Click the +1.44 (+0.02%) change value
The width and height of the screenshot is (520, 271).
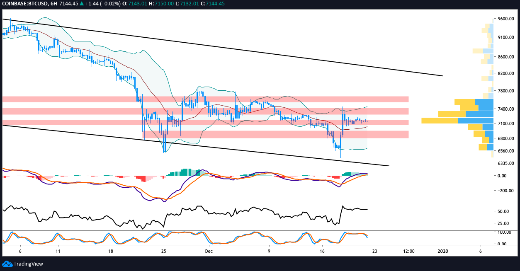[x=102, y=4]
